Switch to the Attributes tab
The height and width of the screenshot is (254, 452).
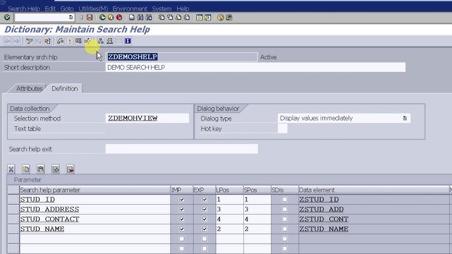pyautogui.click(x=30, y=88)
